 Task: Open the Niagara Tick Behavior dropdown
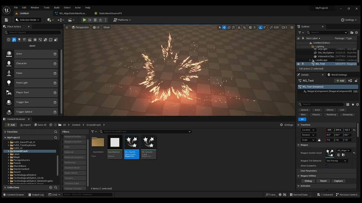click(336, 160)
